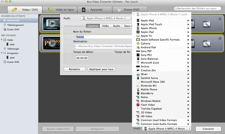Expand the Toshiba Gigabeat submenu arrow
Image resolution: width=225 pixels, height=134 pixels.
[188, 109]
